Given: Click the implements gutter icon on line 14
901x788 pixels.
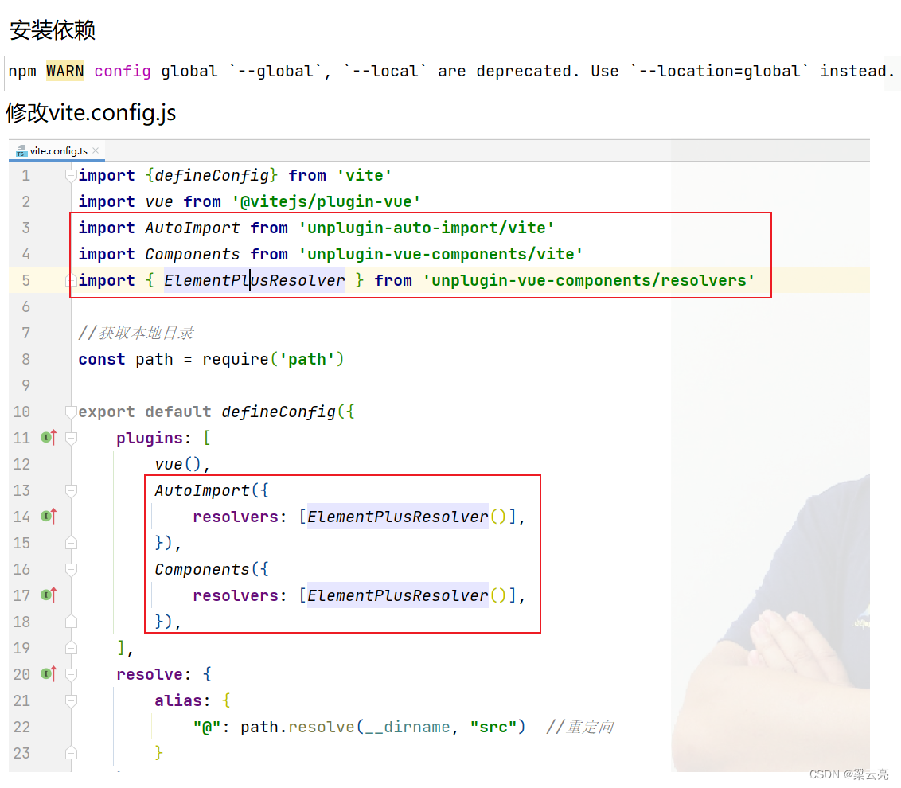Looking at the screenshot, I should [x=49, y=516].
